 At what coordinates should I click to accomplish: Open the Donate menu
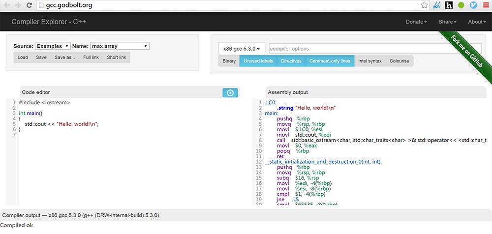tap(416, 22)
